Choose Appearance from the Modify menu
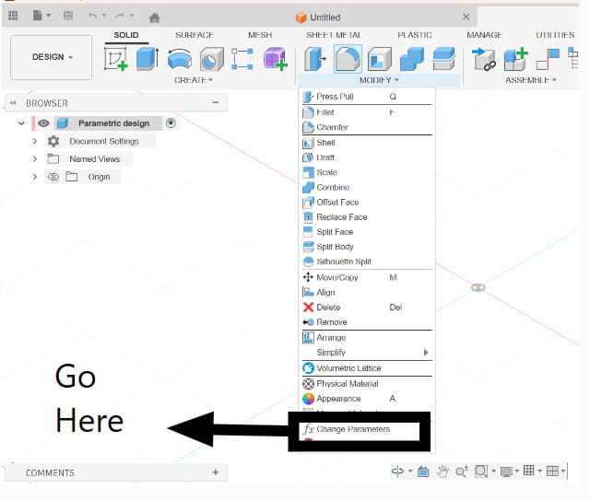Image resolution: width=590 pixels, height=500 pixels. (x=367, y=399)
